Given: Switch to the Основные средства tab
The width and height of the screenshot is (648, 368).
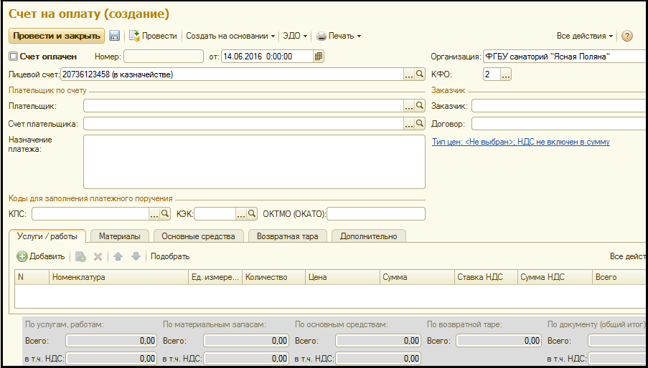Looking at the screenshot, I should (x=197, y=236).
